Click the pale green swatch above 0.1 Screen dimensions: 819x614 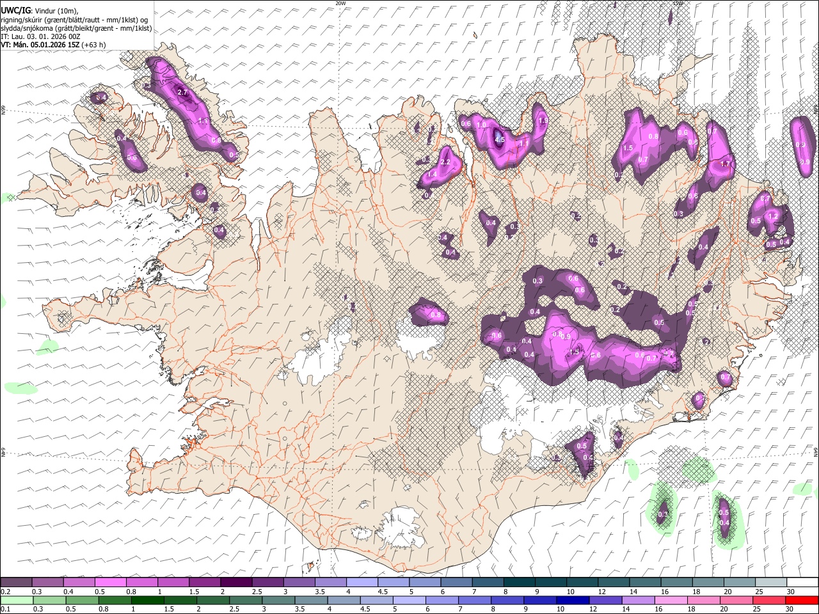pos(17,600)
